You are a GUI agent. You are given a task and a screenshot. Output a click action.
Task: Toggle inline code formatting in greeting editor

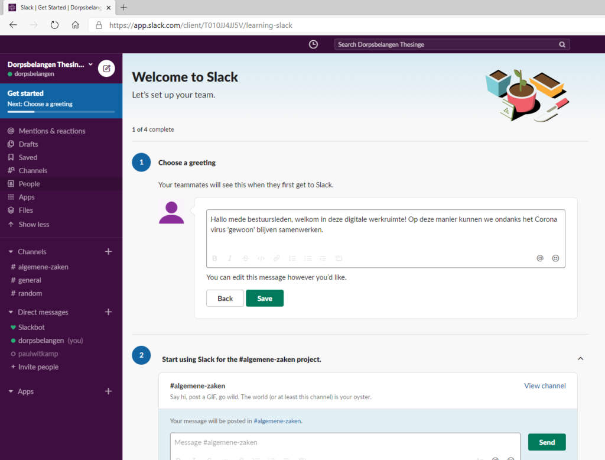[x=261, y=258]
